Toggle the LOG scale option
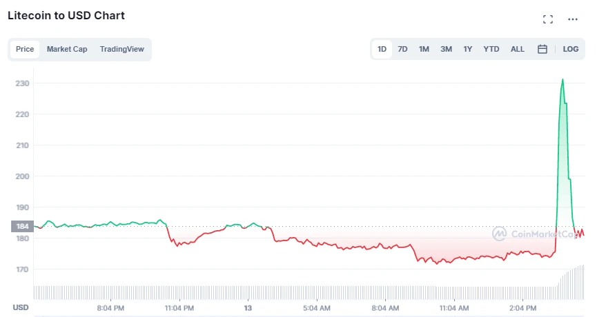Viewport: 597px width, 317px height. coord(570,49)
